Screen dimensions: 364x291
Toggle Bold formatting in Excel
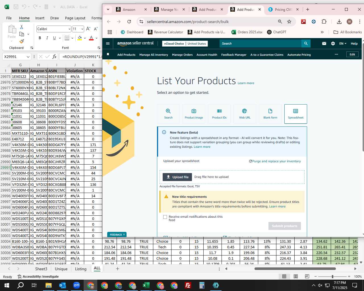point(40,38)
